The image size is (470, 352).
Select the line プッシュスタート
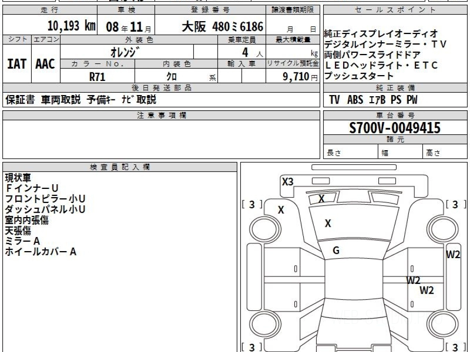[358, 76]
